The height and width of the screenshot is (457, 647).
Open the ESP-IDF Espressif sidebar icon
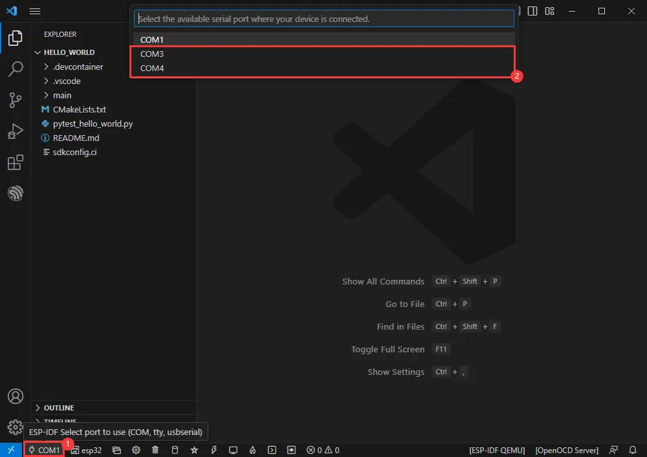tap(16, 193)
